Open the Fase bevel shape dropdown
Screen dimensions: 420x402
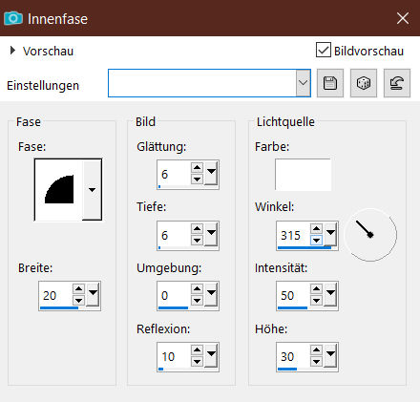[92, 190]
